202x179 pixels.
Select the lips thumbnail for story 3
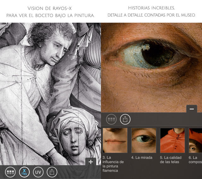click(x=115, y=140)
